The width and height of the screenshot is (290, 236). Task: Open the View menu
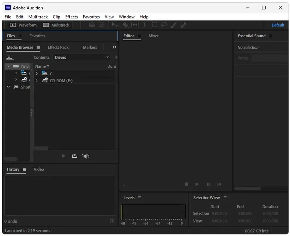[x=109, y=17]
